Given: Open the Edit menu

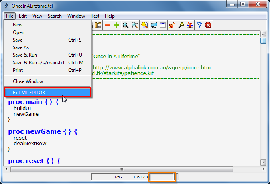Looking at the screenshot, I should [x=23, y=16].
